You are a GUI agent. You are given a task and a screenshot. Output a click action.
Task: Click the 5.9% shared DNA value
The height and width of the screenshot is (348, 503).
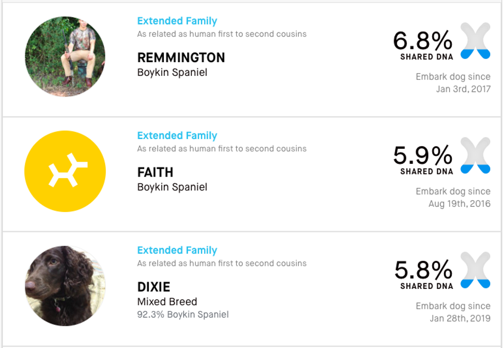[x=423, y=155]
